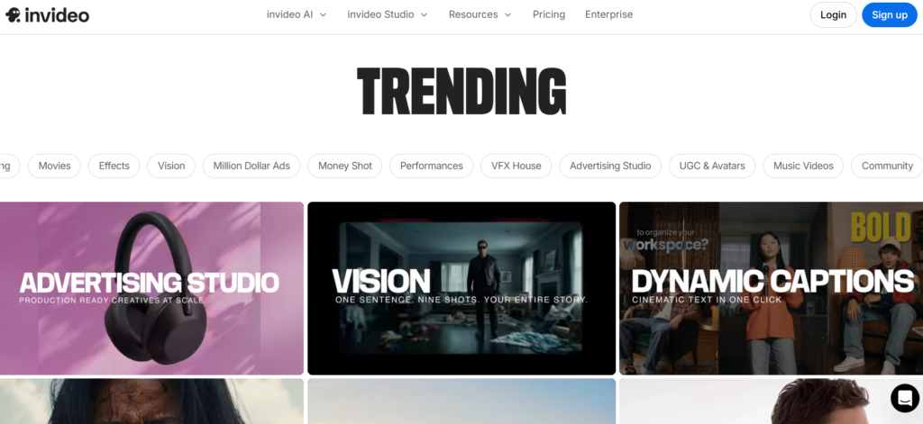Select the Movies category chip

pos(55,166)
